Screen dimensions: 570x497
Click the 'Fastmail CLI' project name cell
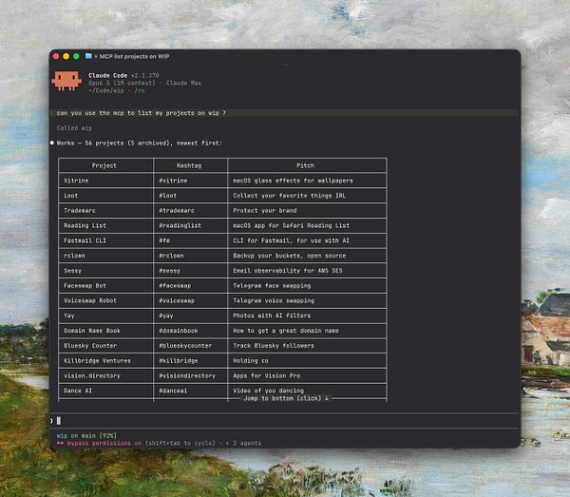[85, 240]
